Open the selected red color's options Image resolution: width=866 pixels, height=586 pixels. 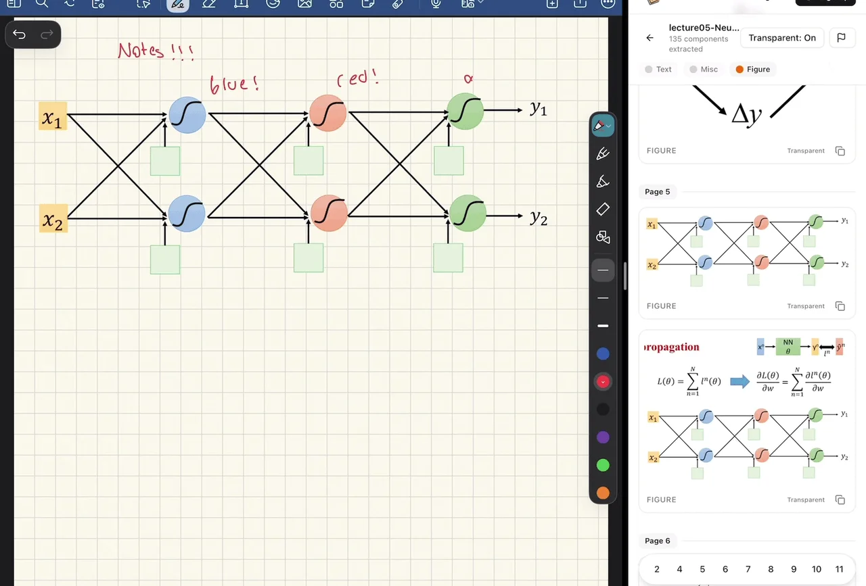(603, 382)
